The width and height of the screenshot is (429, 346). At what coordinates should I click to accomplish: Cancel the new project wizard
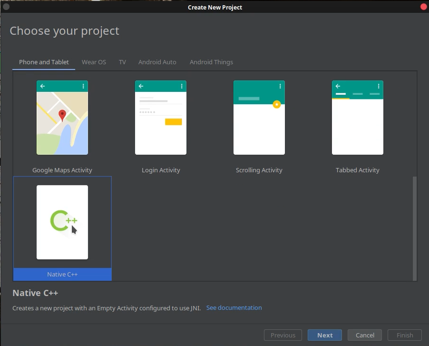coord(364,335)
